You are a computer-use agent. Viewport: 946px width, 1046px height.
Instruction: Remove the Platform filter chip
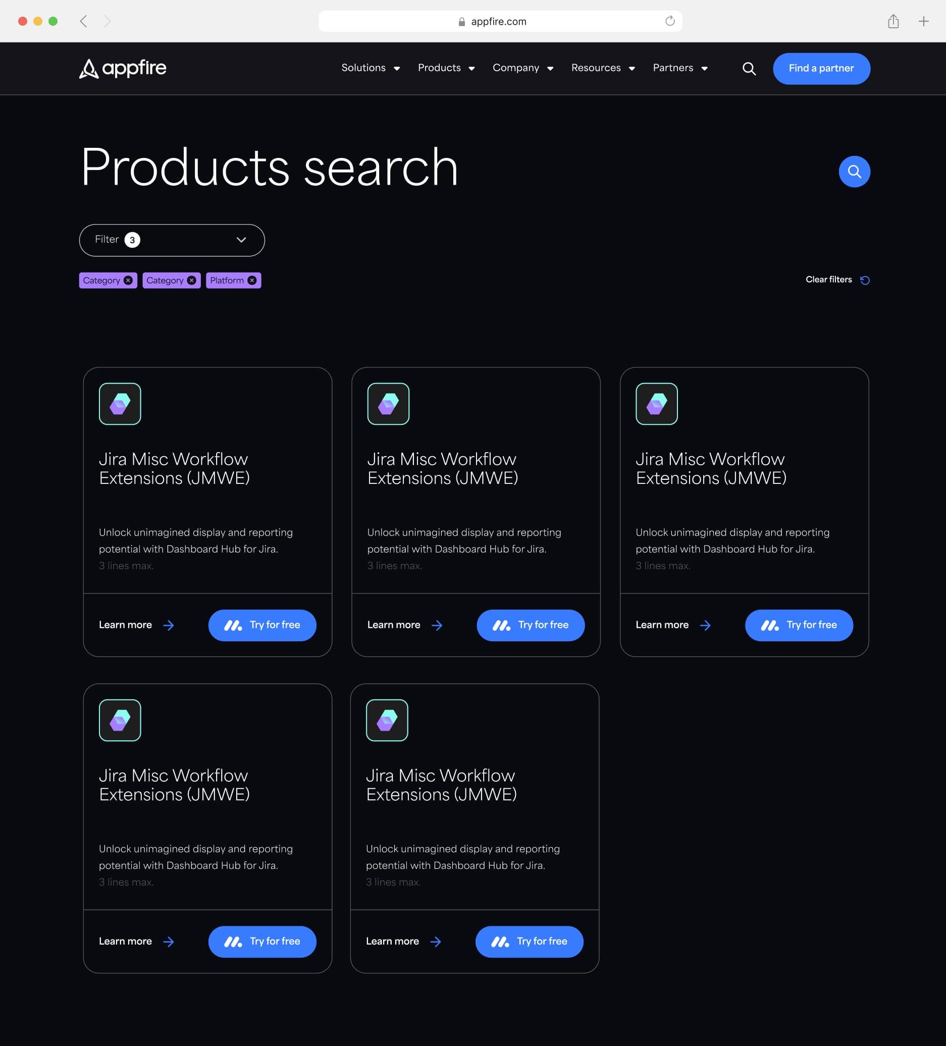click(x=252, y=280)
